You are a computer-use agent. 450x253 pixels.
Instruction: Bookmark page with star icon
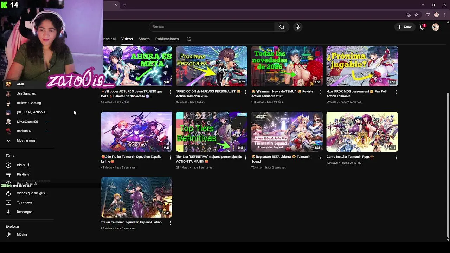416,15
